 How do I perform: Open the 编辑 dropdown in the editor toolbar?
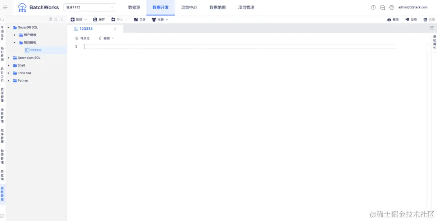coord(106,38)
